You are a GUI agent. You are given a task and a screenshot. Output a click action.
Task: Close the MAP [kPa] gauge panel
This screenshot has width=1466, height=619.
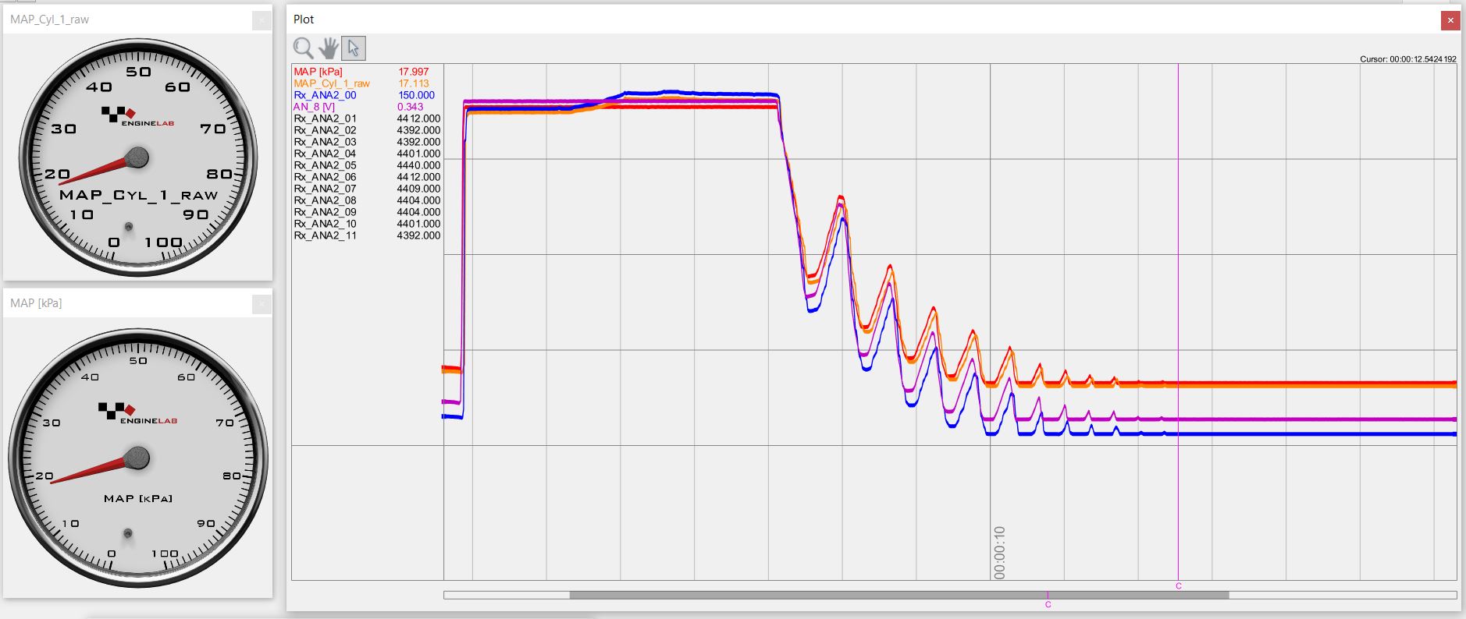click(262, 304)
